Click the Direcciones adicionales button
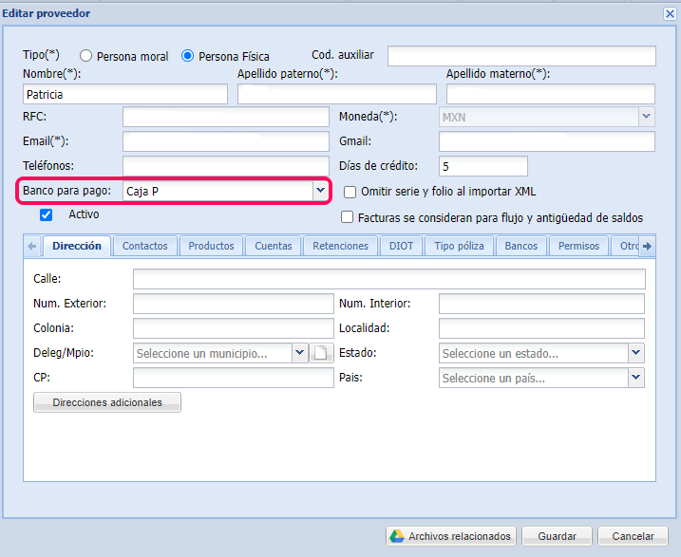Screen dimensions: 681x557 [x=107, y=402]
